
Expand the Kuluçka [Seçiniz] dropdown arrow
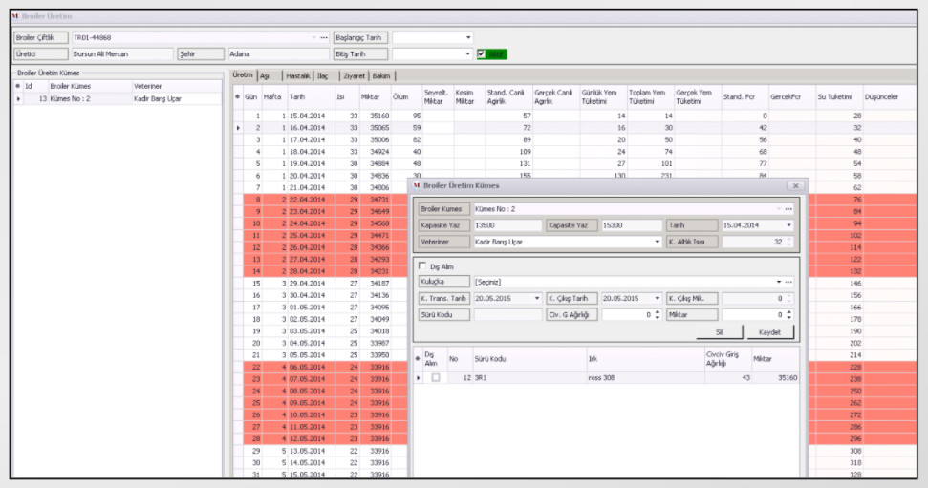[x=778, y=282]
